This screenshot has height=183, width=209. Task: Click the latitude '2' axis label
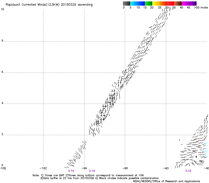click(2, 134)
